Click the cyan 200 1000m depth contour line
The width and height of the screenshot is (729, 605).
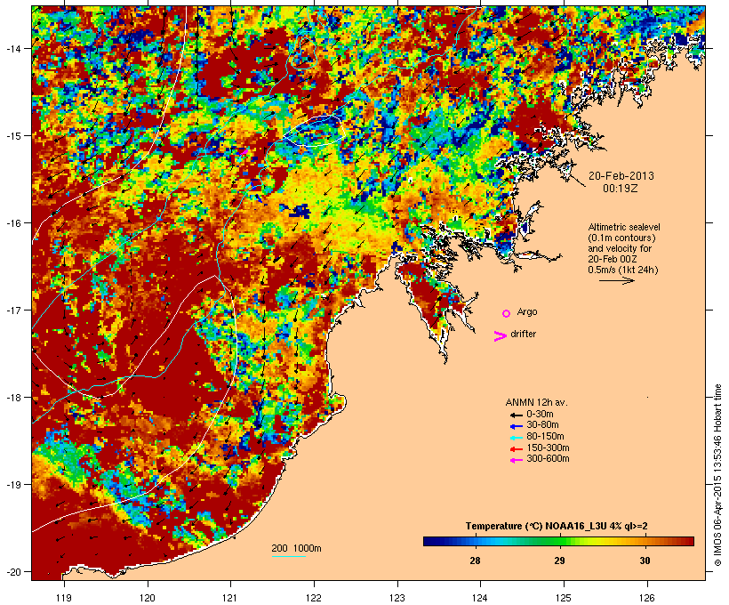click(x=288, y=557)
